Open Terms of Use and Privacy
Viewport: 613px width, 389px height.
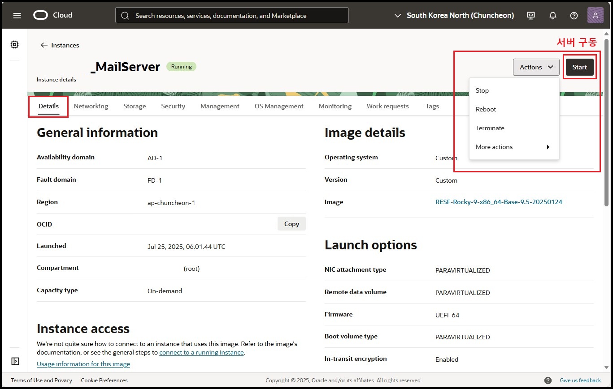tap(41, 380)
